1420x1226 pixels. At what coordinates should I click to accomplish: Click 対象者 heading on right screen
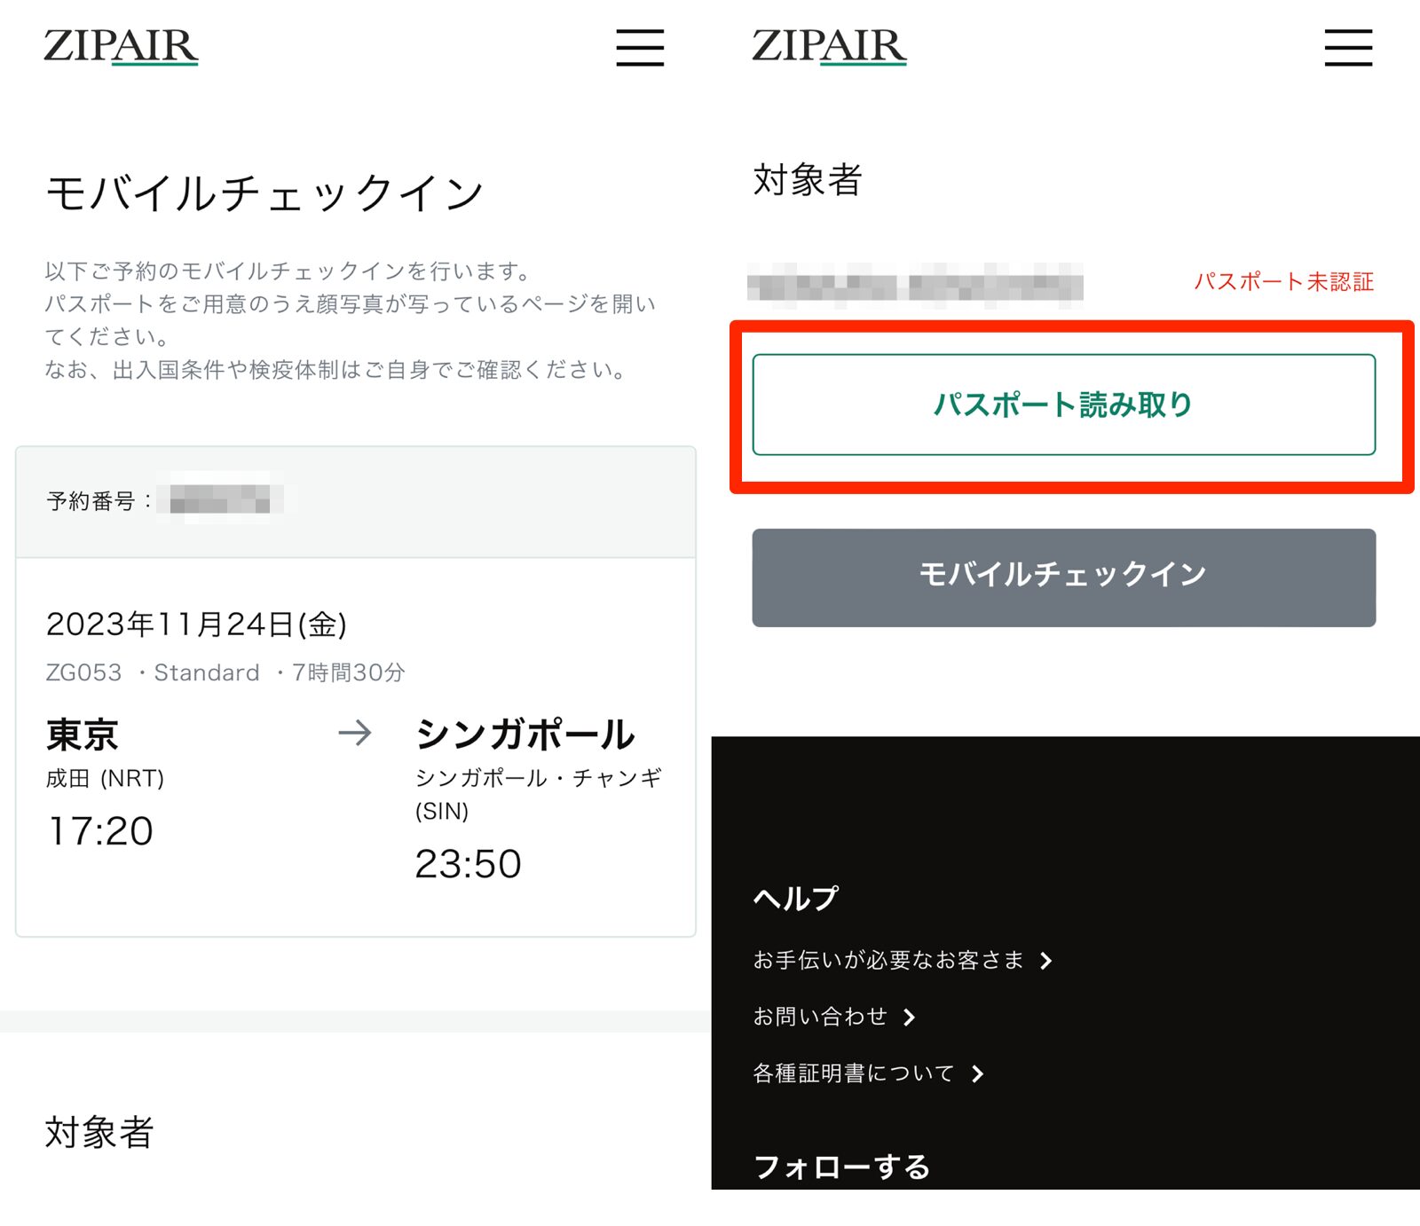808,180
